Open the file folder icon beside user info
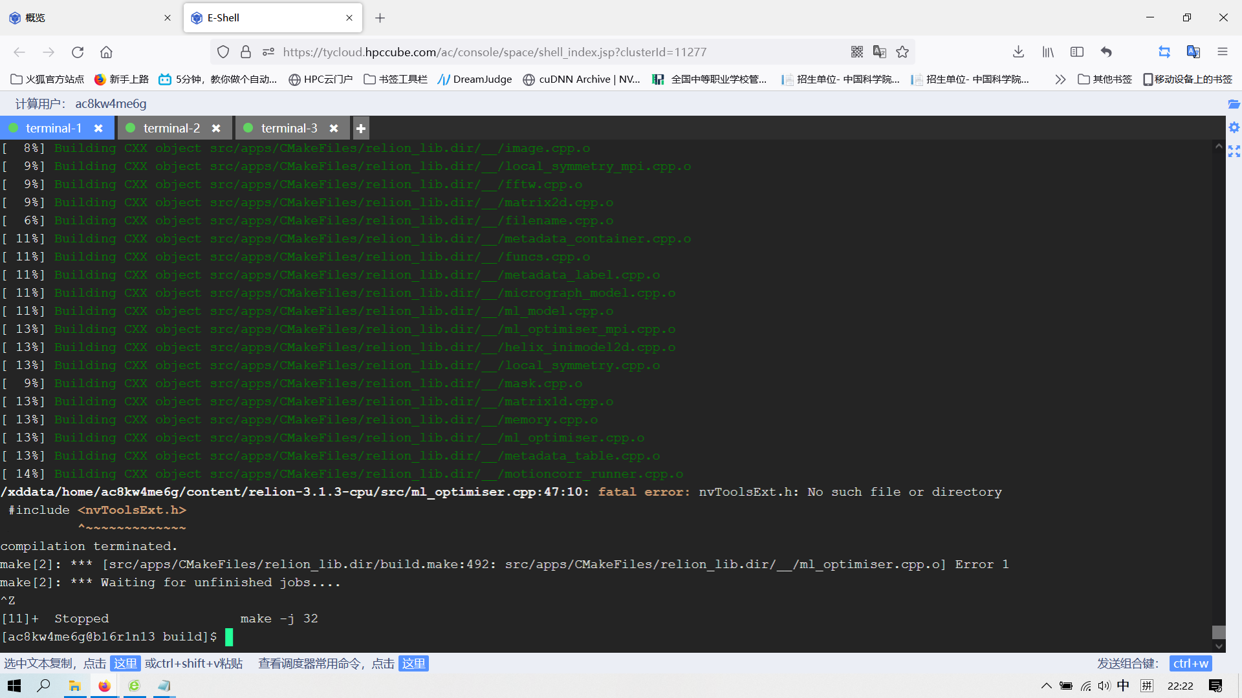 pos(1234,104)
